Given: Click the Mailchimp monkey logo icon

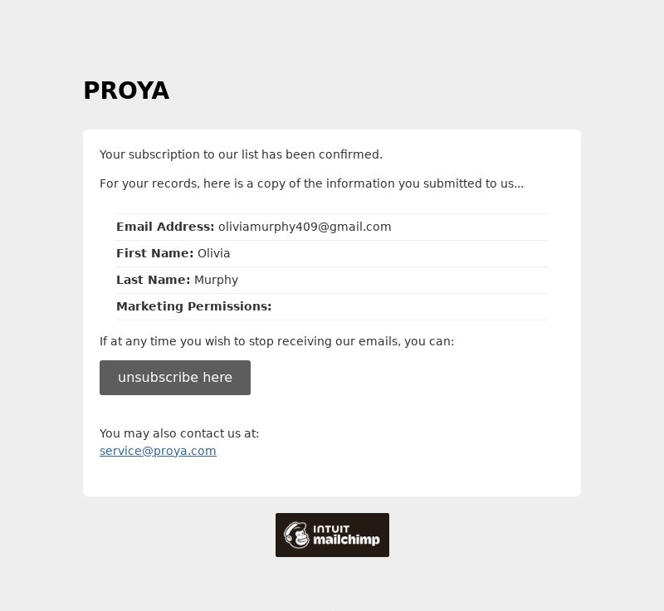Looking at the screenshot, I should click(x=296, y=535).
